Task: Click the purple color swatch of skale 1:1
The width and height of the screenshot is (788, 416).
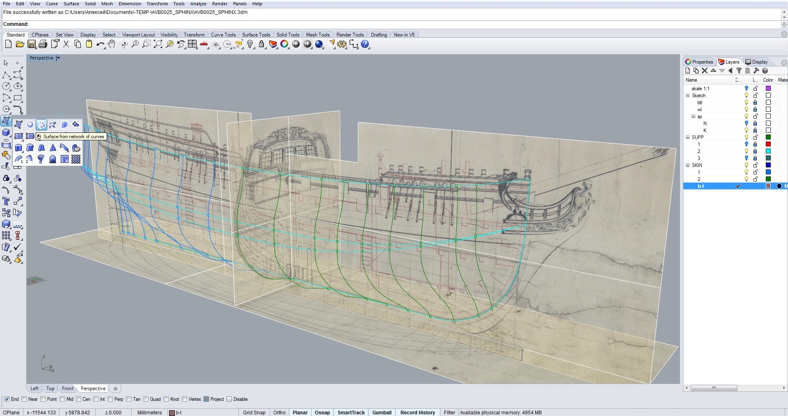Action: (x=768, y=89)
